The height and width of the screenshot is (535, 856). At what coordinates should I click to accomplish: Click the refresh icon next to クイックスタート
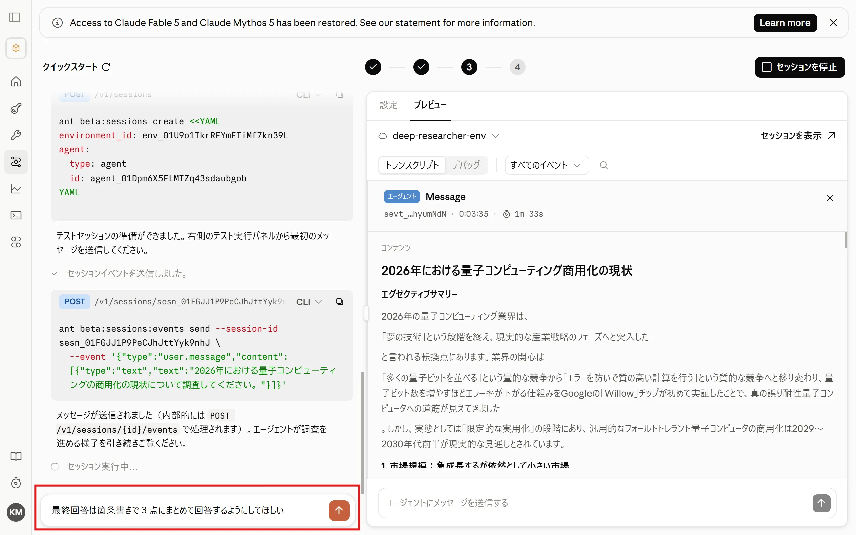pyautogui.click(x=106, y=67)
